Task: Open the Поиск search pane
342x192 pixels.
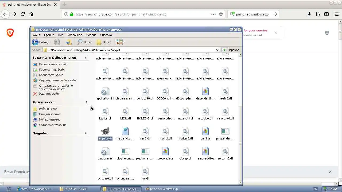Action: 84,42
